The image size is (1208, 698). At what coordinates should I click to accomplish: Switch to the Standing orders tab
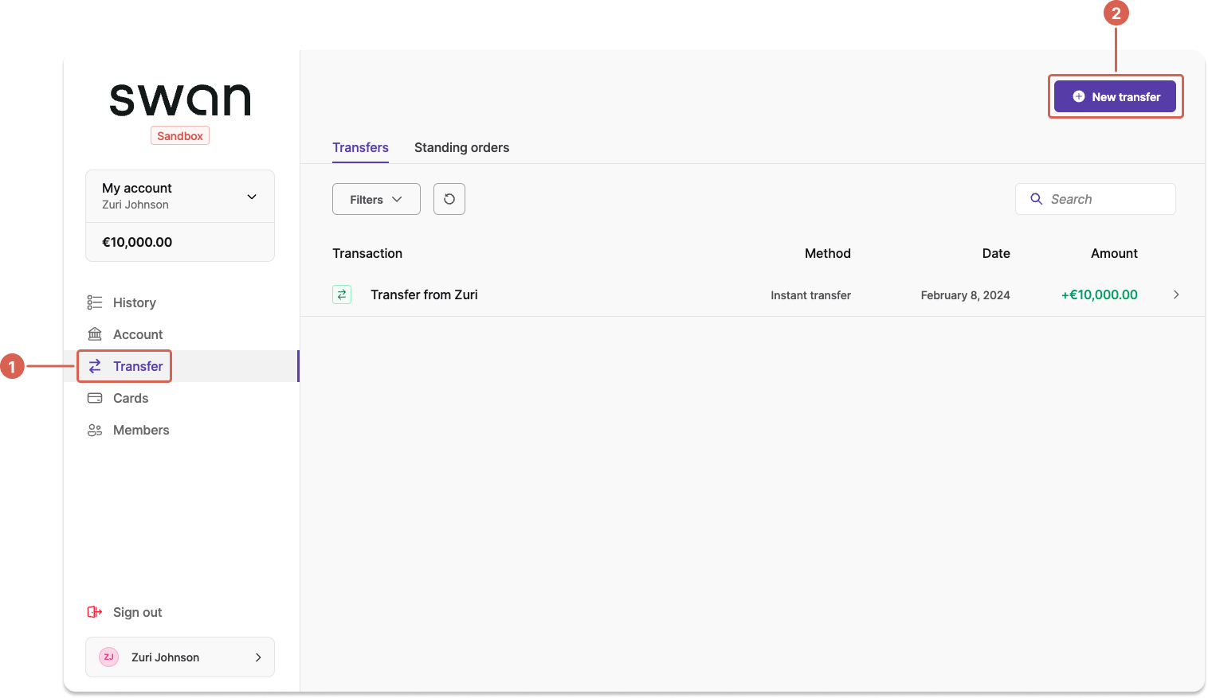(461, 148)
